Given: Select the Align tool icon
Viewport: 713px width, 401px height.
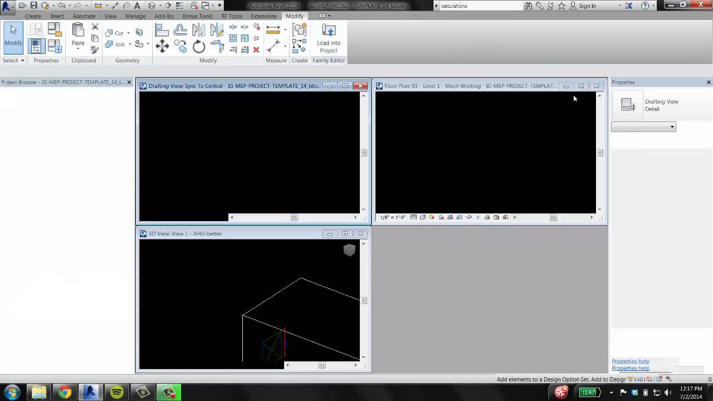Looking at the screenshot, I should pyautogui.click(x=162, y=30).
